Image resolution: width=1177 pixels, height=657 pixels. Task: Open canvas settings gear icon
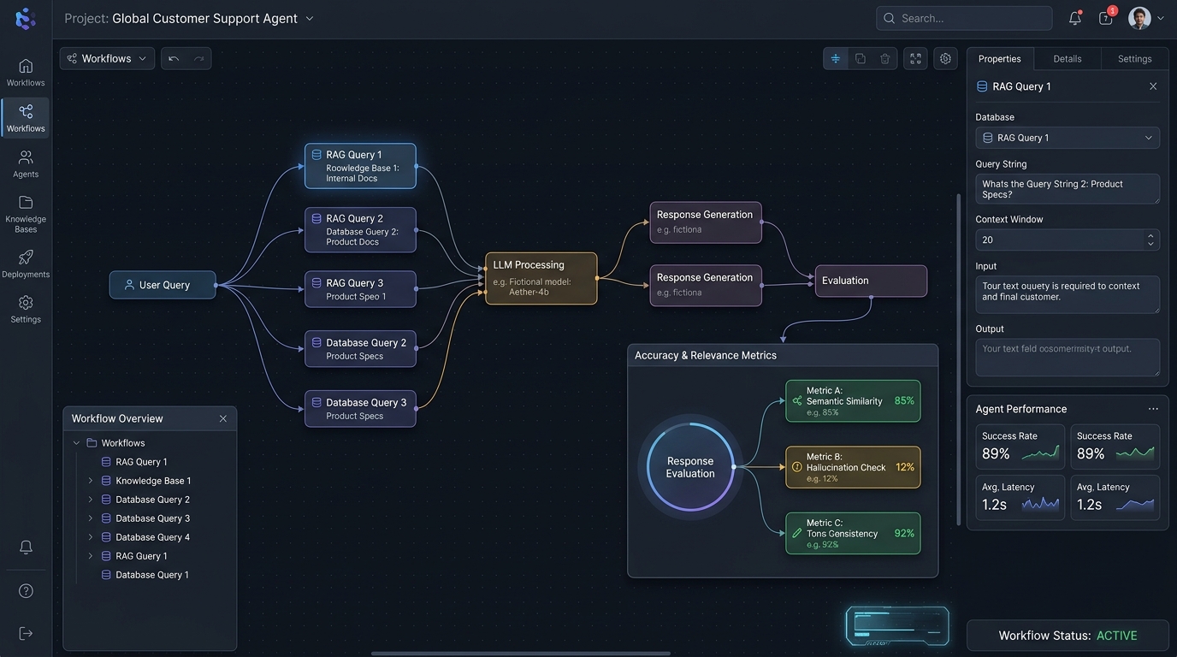click(945, 58)
